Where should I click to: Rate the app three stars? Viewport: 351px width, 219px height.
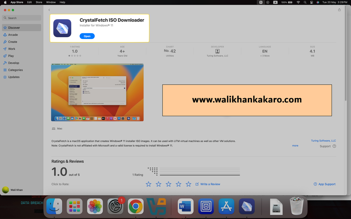coord(168,184)
